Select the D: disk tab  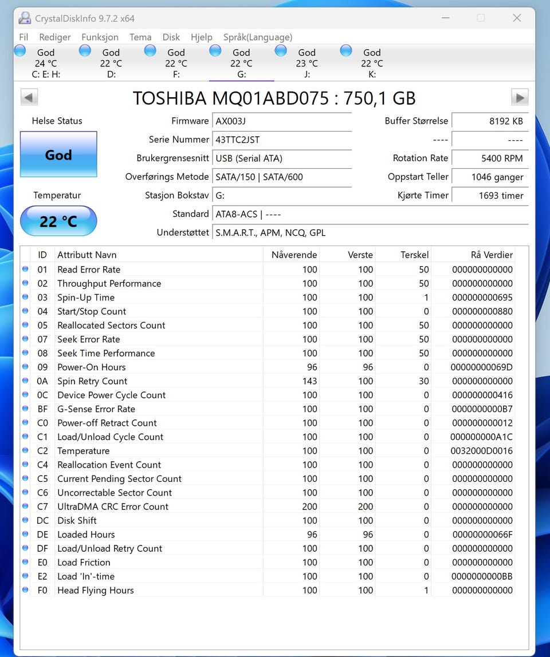pyautogui.click(x=111, y=63)
